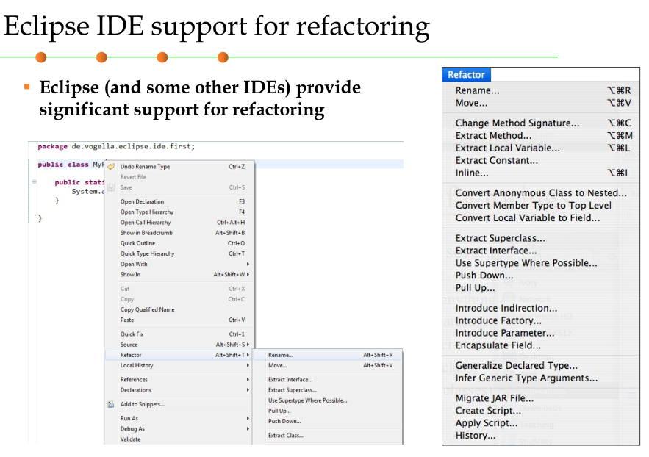The height and width of the screenshot is (457, 649).
Task: Click Rename... in Refactor submenu with Alt+Shift+R
Action: click(328, 355)
